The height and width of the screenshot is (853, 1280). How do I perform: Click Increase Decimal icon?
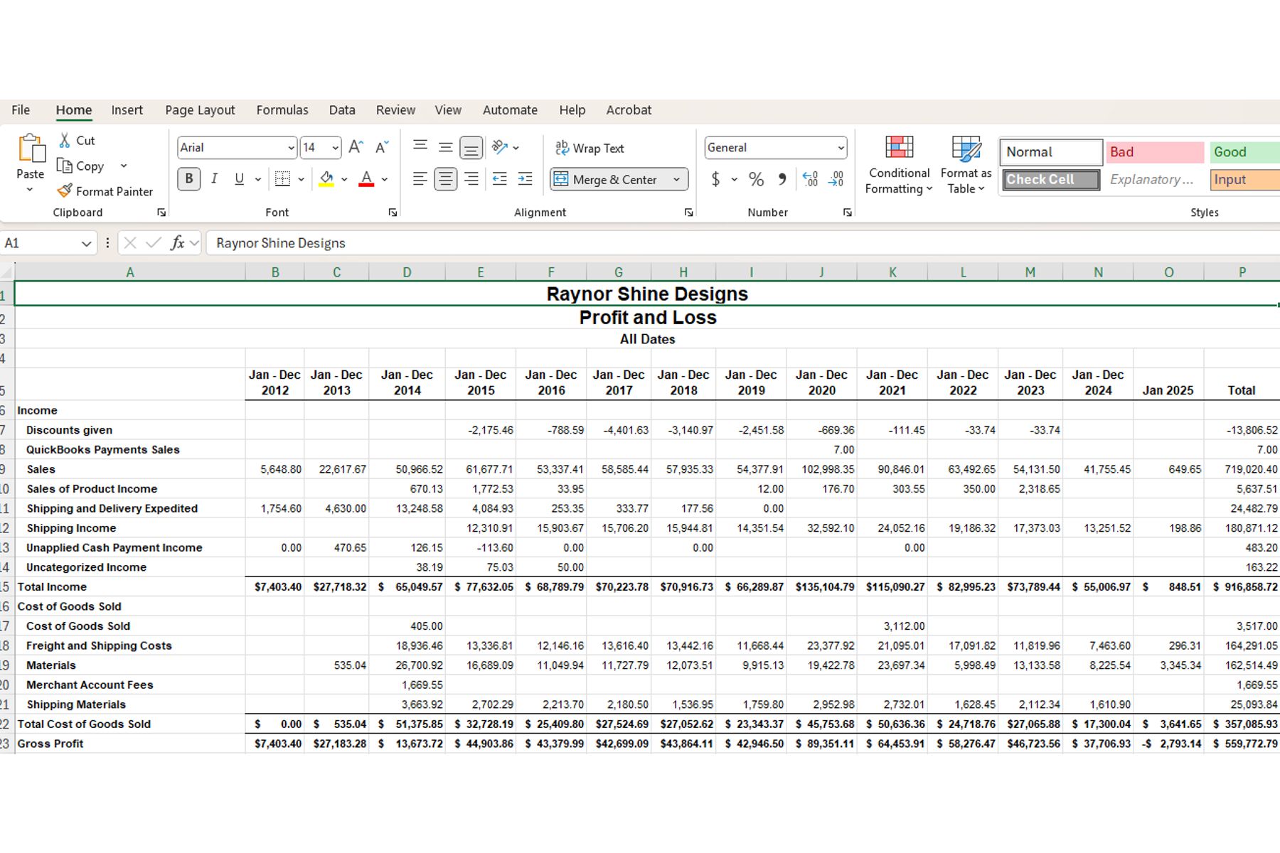tap(810, 179)
